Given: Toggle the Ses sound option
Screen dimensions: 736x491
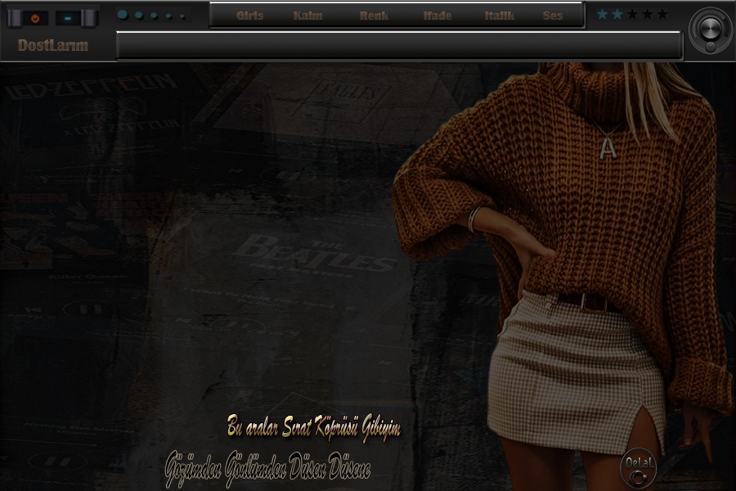Looking at the screenshot, I should [x=553, y=16].
